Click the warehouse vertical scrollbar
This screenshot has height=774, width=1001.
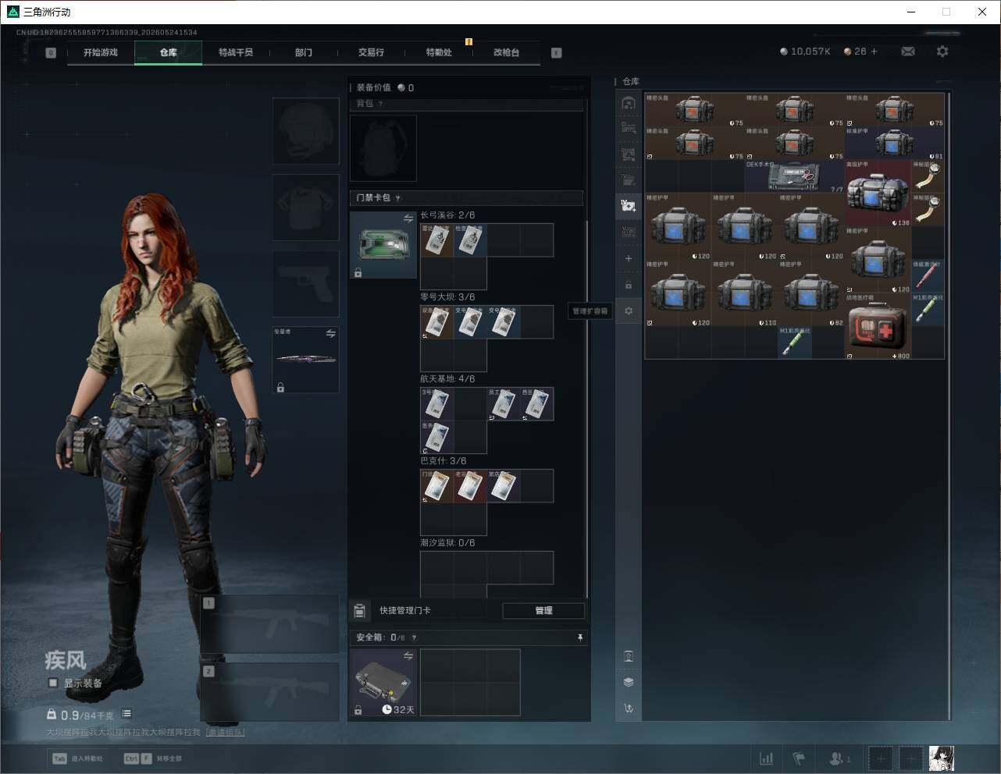949,406
